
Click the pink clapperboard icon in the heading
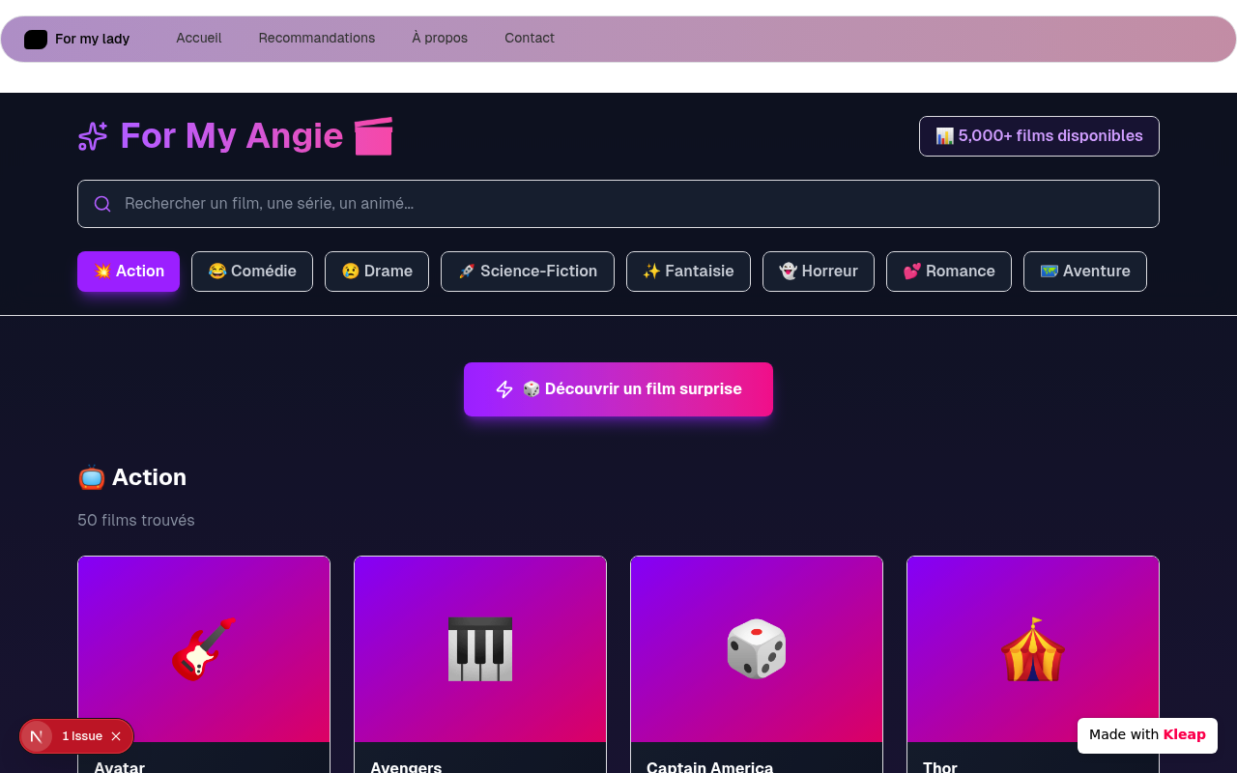pyautogui.click(x=373, y=136)
